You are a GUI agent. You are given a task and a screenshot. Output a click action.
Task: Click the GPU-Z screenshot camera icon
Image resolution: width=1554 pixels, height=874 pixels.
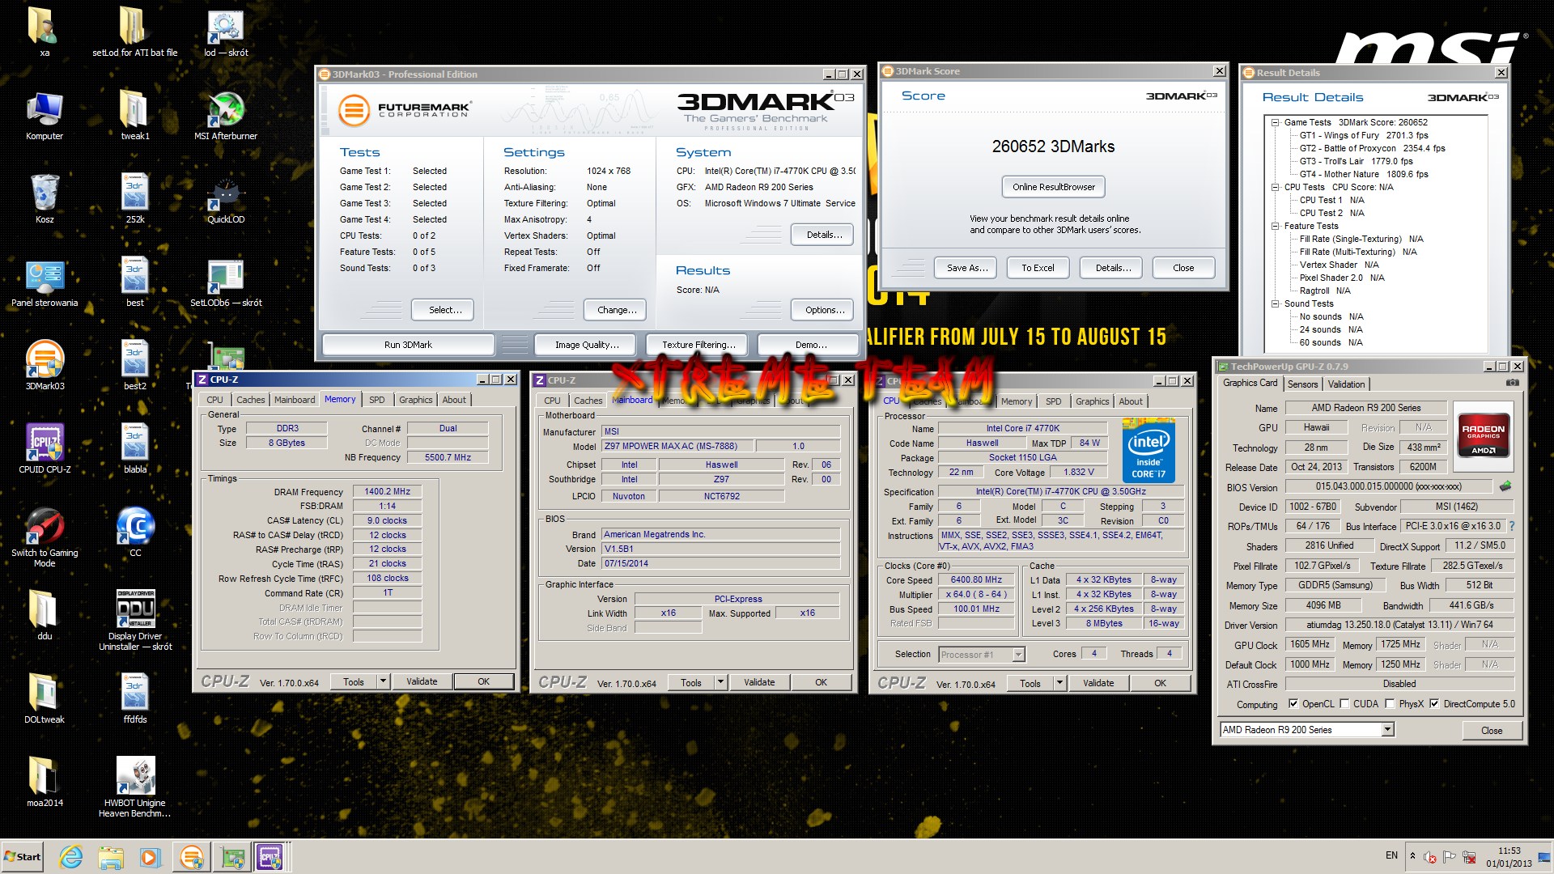(x=1512, y=383)
